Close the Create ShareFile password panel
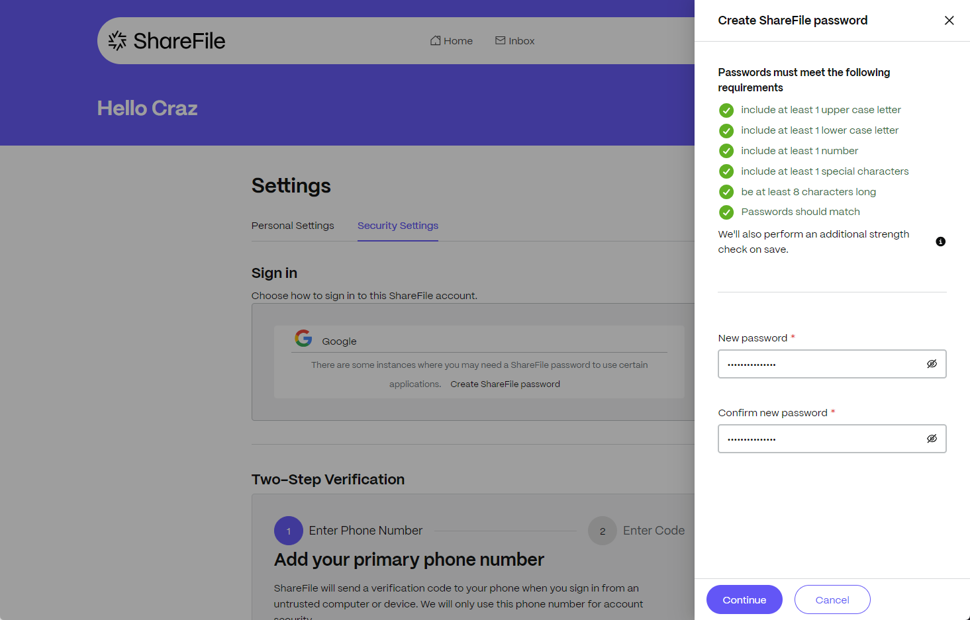Screen dimensions: 970x620 click(x=949, y=21)
